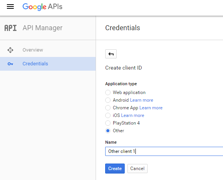
Task: Open the hamburger navigation menu
Action: pos(10,6)
